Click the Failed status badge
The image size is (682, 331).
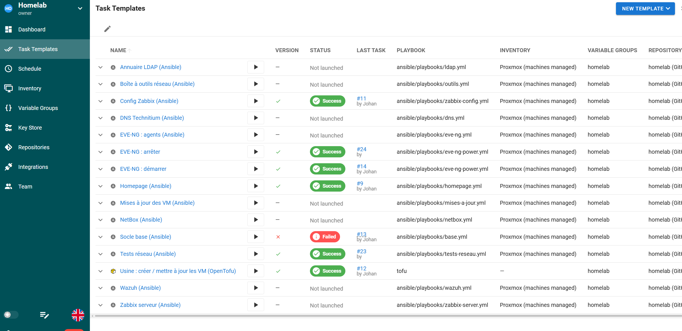pyautogui.click(x=325, y=237)
